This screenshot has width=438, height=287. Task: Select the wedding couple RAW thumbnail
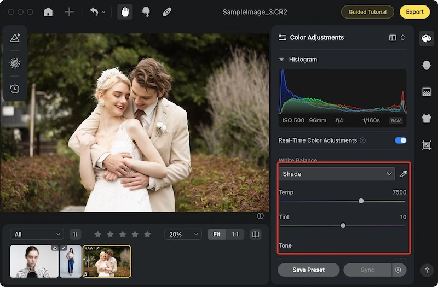click(107, 261)
